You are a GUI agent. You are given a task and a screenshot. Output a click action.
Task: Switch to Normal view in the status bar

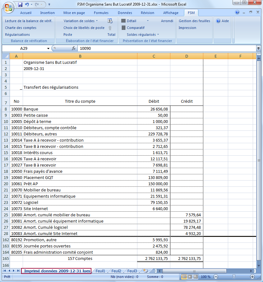tap(184, 277)
